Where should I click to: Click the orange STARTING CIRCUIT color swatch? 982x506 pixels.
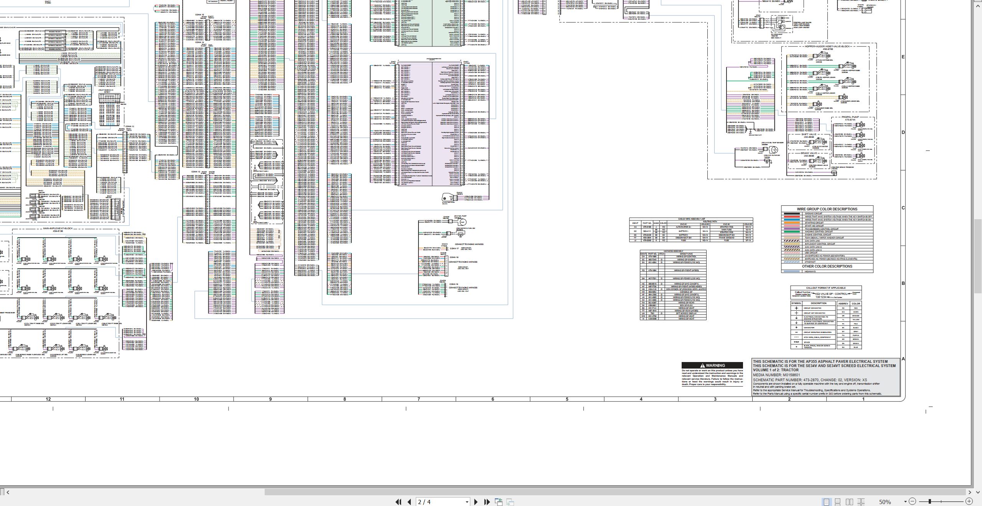click(x=792, y=223)
